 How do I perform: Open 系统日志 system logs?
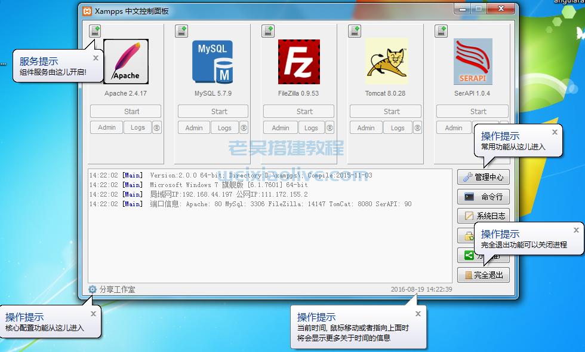tap(483, 216)
